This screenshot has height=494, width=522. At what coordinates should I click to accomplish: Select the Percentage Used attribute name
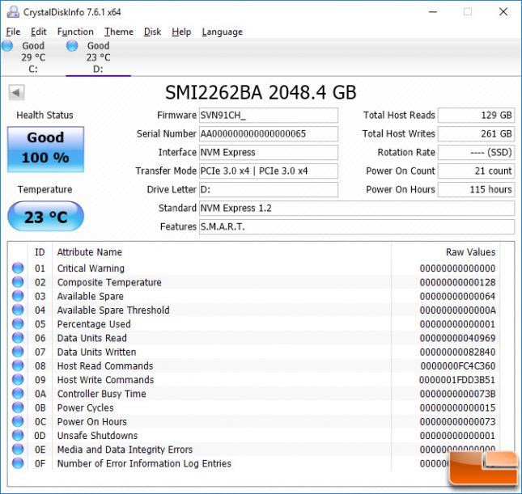(94, 324)
